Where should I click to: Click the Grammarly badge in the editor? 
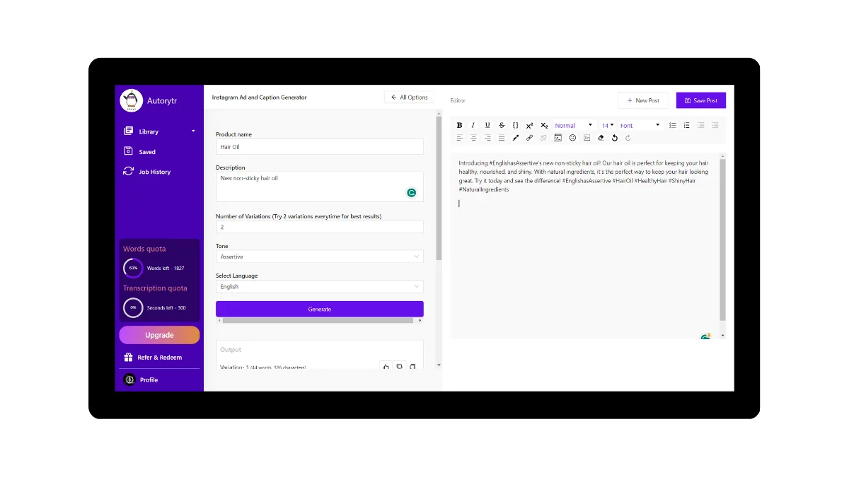click(x=705, y=336)
